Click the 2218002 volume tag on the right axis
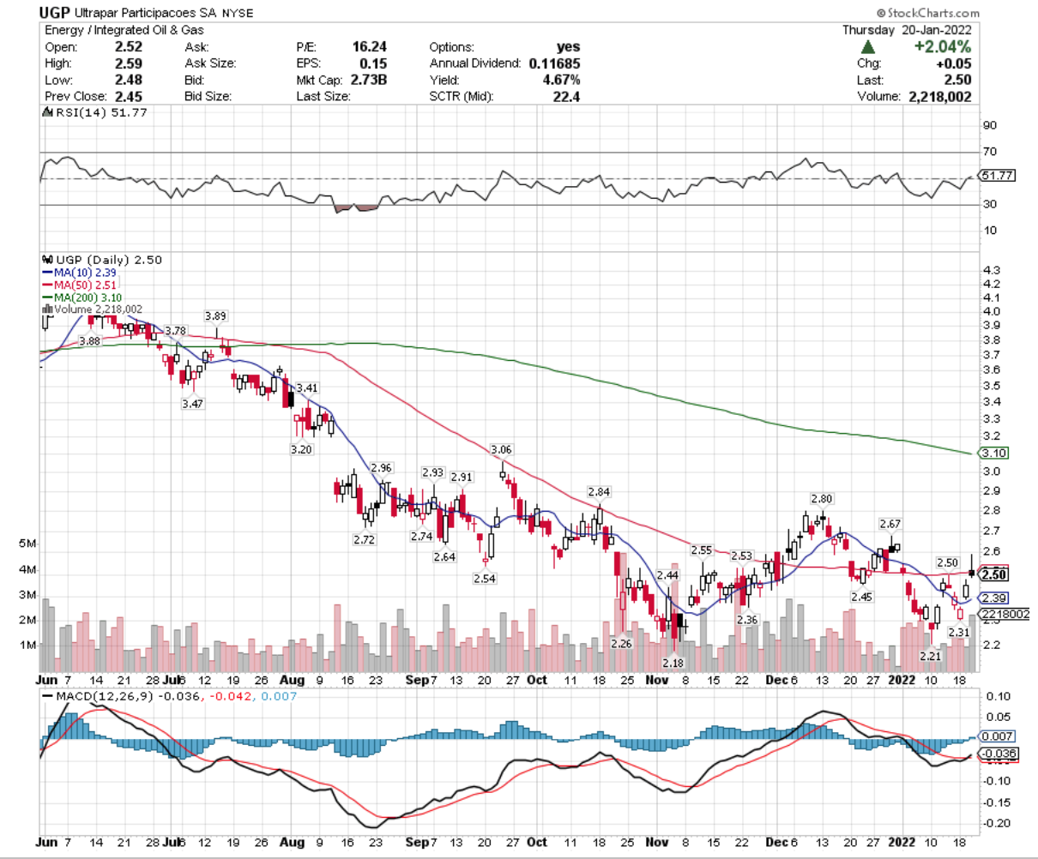This screenshot has height=859, width=1038. point(1005,614)
